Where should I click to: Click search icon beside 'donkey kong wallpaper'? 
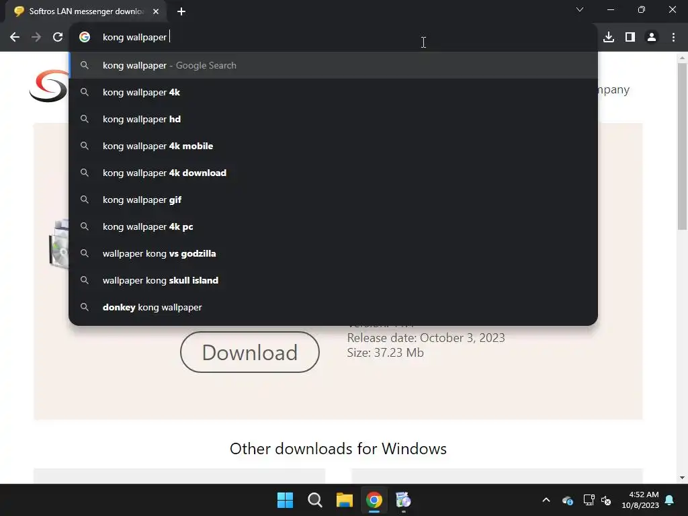[85, 307]
